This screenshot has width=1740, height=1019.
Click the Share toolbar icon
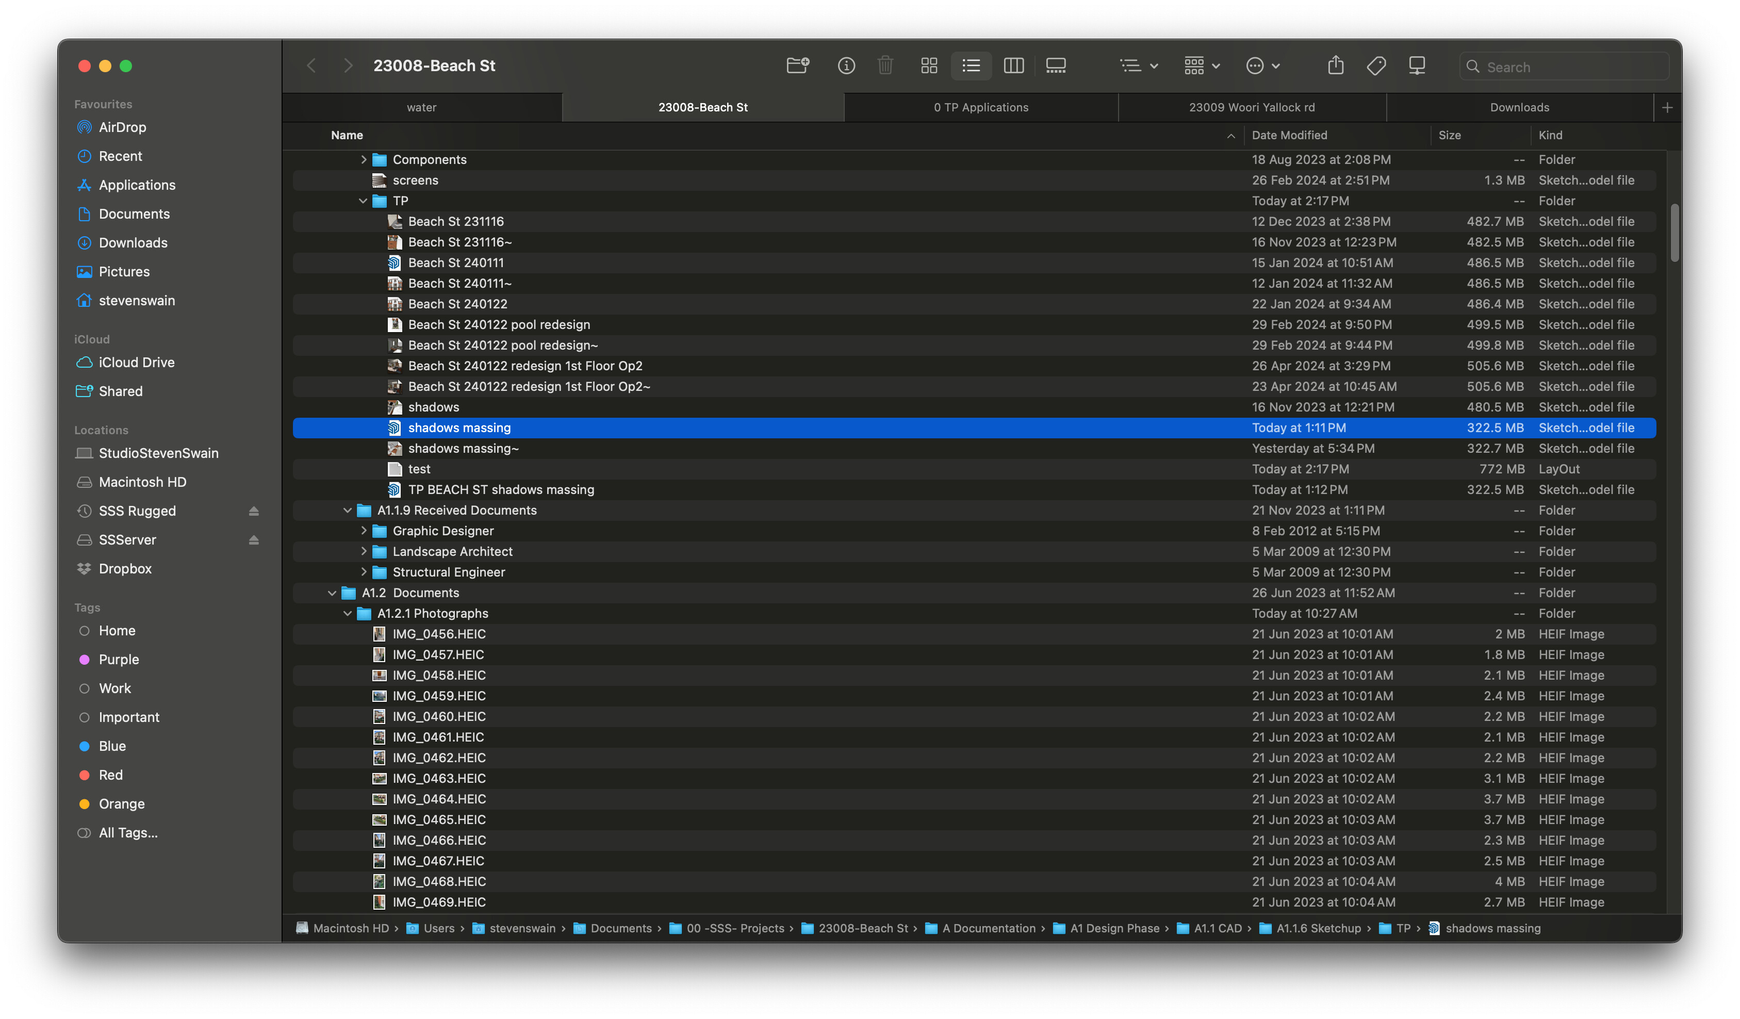[1335, 65]
